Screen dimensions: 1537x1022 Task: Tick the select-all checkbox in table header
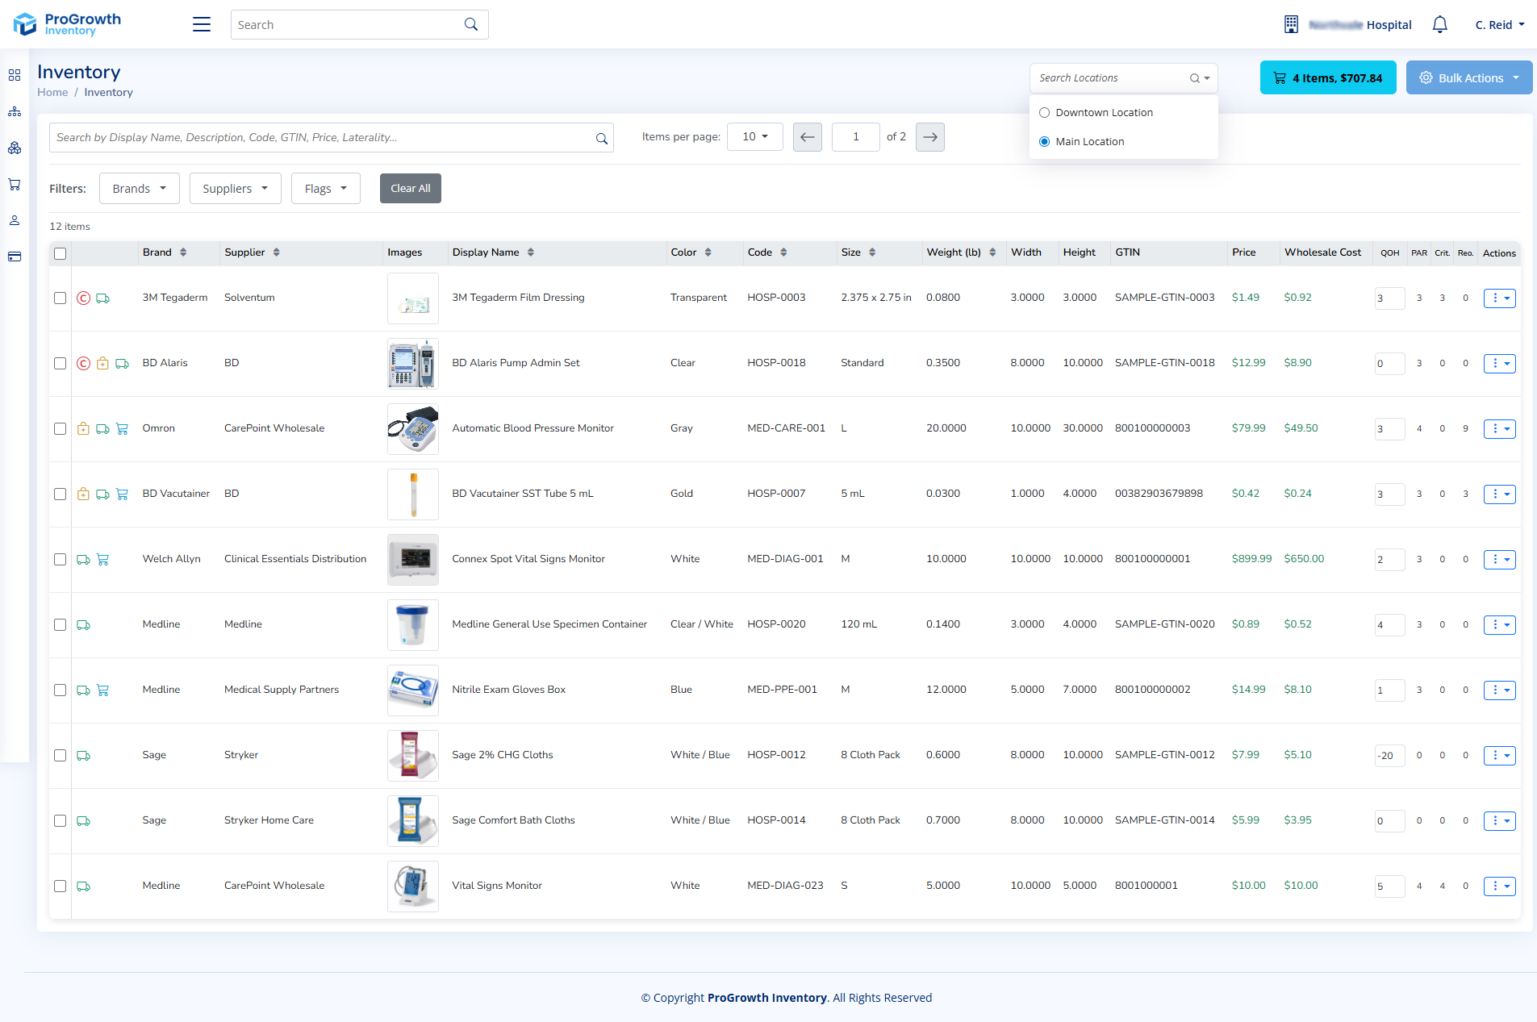point(61,254)
